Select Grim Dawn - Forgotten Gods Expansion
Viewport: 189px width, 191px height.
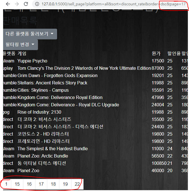pyautogui.click(x=57, y=75)
